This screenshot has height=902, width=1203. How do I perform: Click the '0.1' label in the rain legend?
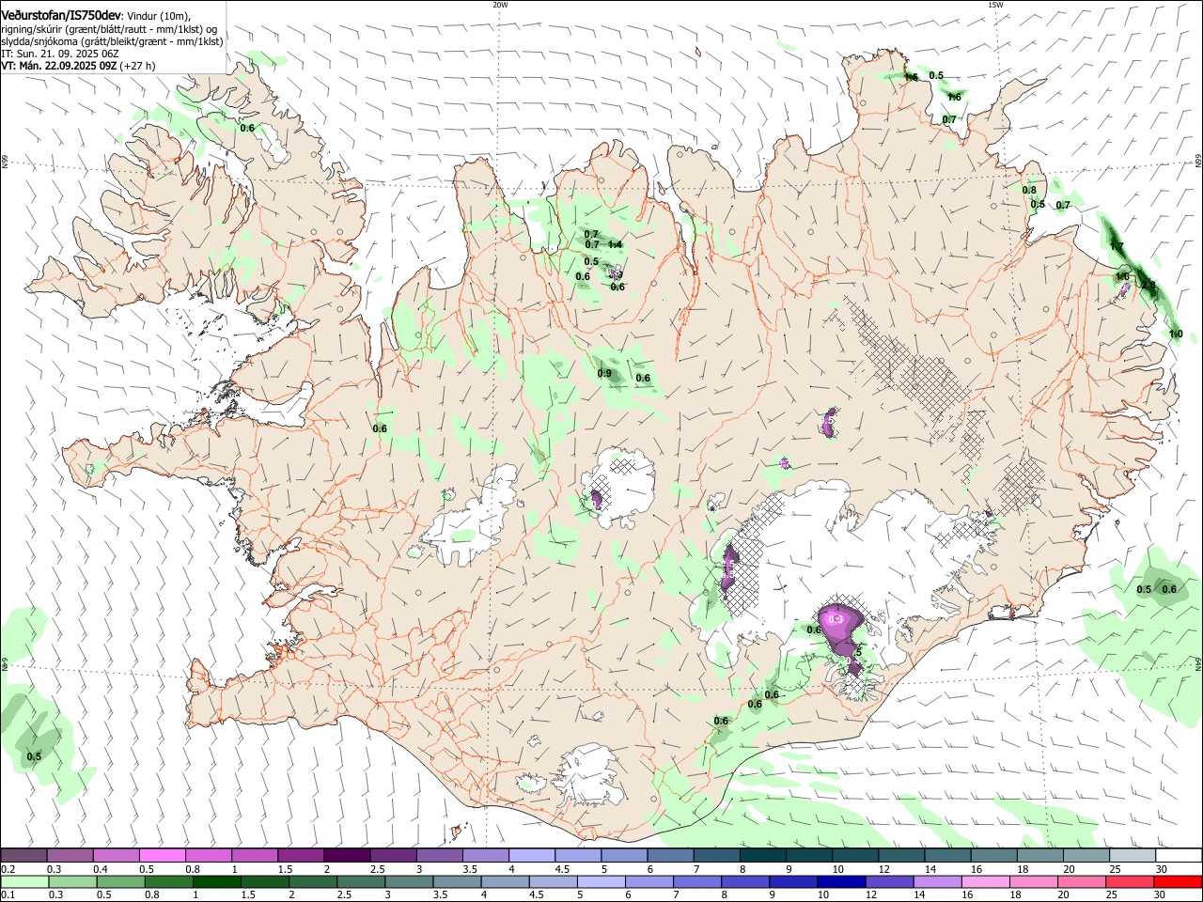click(8, 895)
